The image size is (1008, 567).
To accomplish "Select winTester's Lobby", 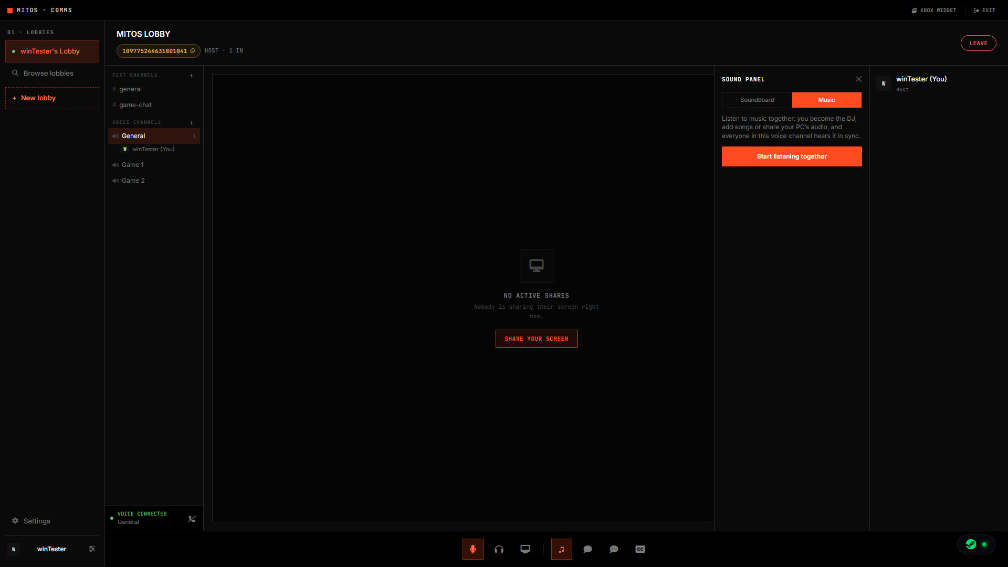I will tap(52, 51).
